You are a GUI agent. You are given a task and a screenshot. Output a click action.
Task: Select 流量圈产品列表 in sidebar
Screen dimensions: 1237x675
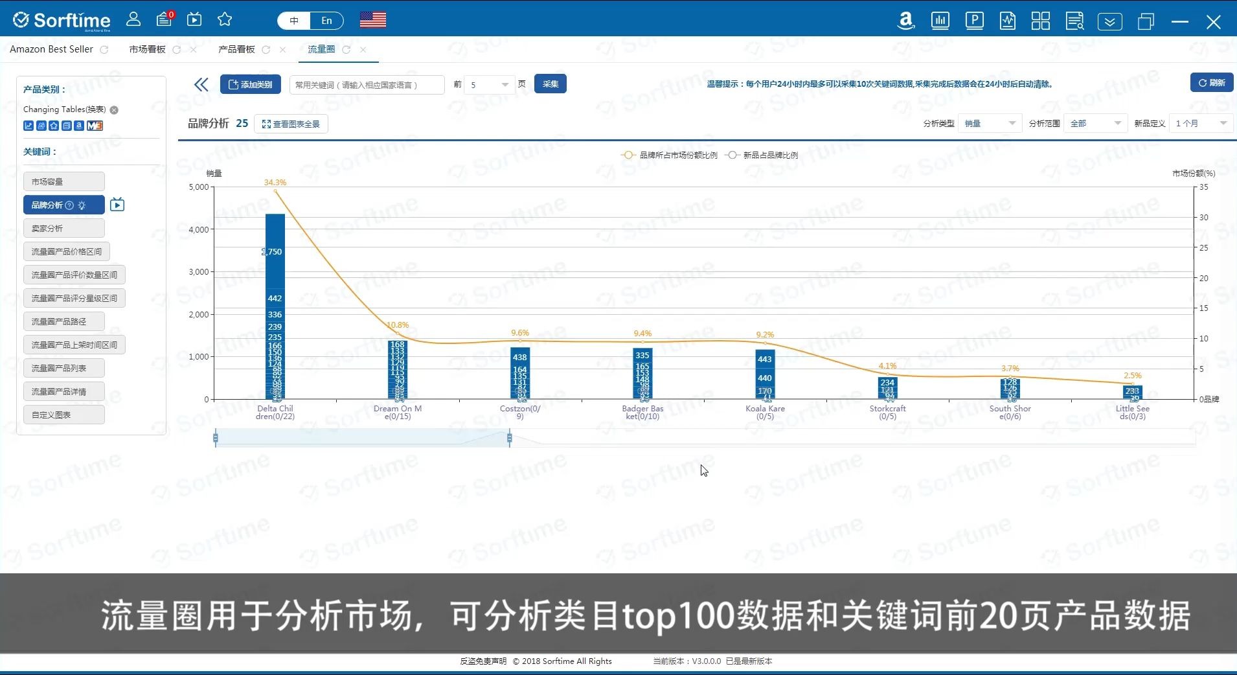(x=63, y=368)
